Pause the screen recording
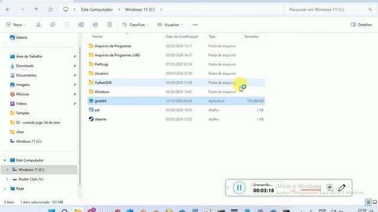This screenshot has width=378, height=212. tap(239, 187)
